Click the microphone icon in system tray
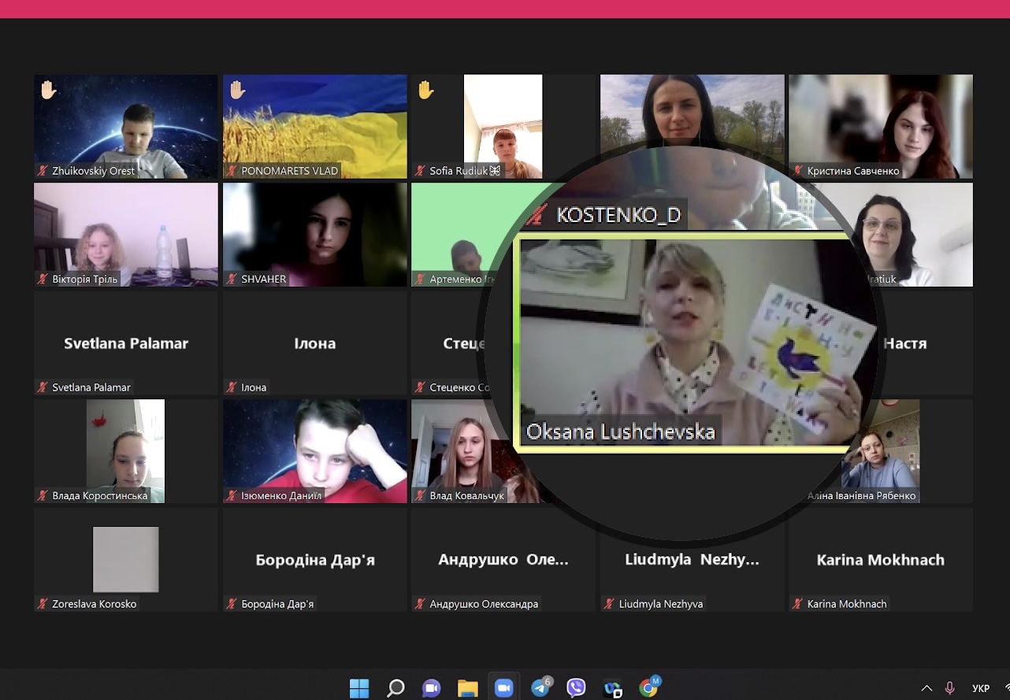 click(x=950, y=687)
